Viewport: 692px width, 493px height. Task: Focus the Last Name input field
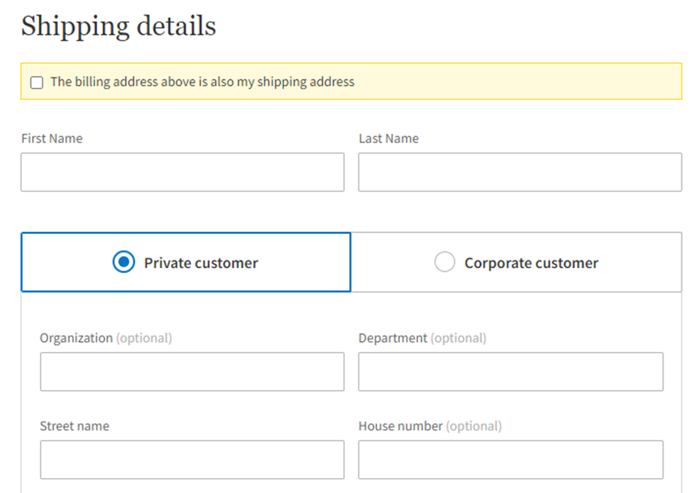[x=520, y=172]
